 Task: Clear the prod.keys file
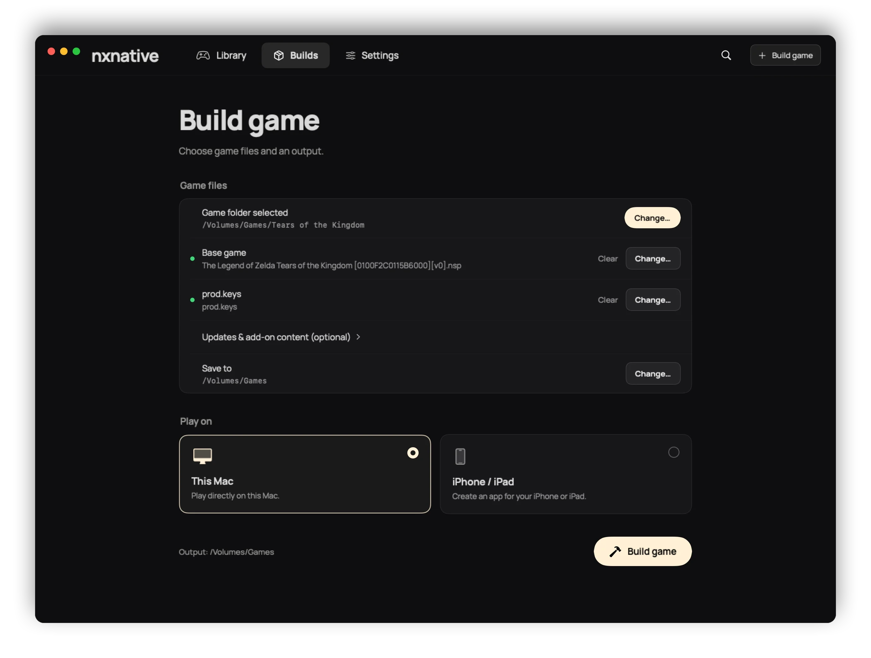608,300
